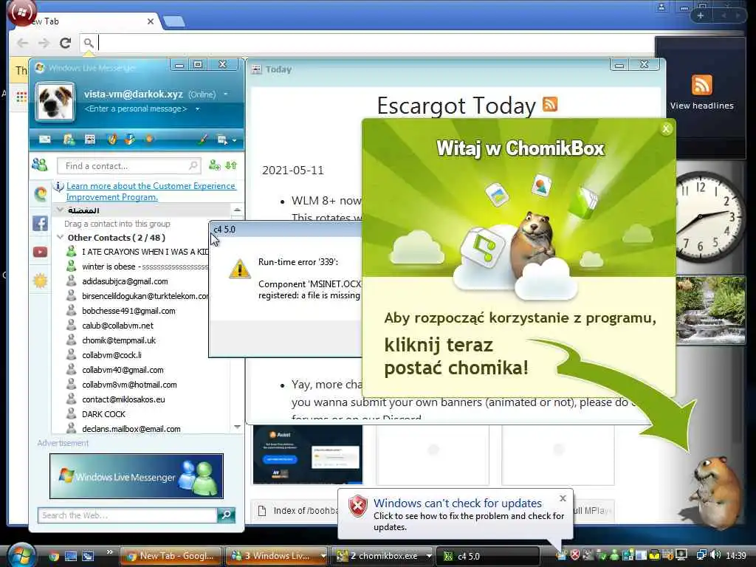Click the info icon beside Customer Experience link

click(58, 186)
